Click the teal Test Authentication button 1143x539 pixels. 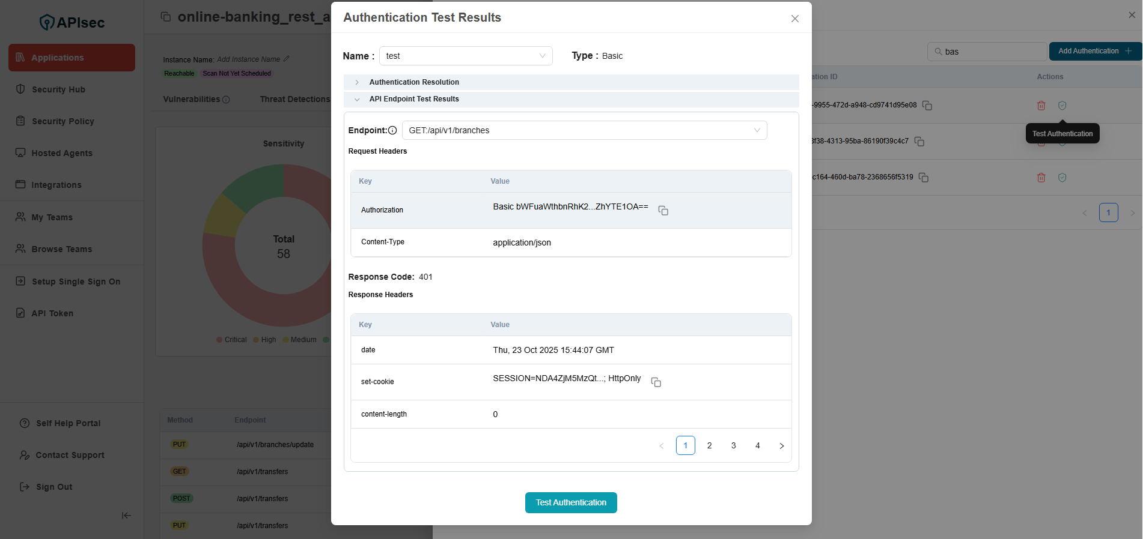(x=571, y=502)
